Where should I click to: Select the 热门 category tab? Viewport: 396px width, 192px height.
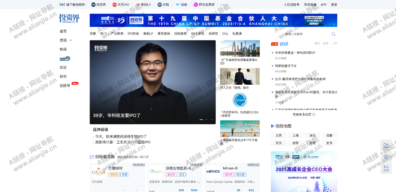click(x=103, y=34)
